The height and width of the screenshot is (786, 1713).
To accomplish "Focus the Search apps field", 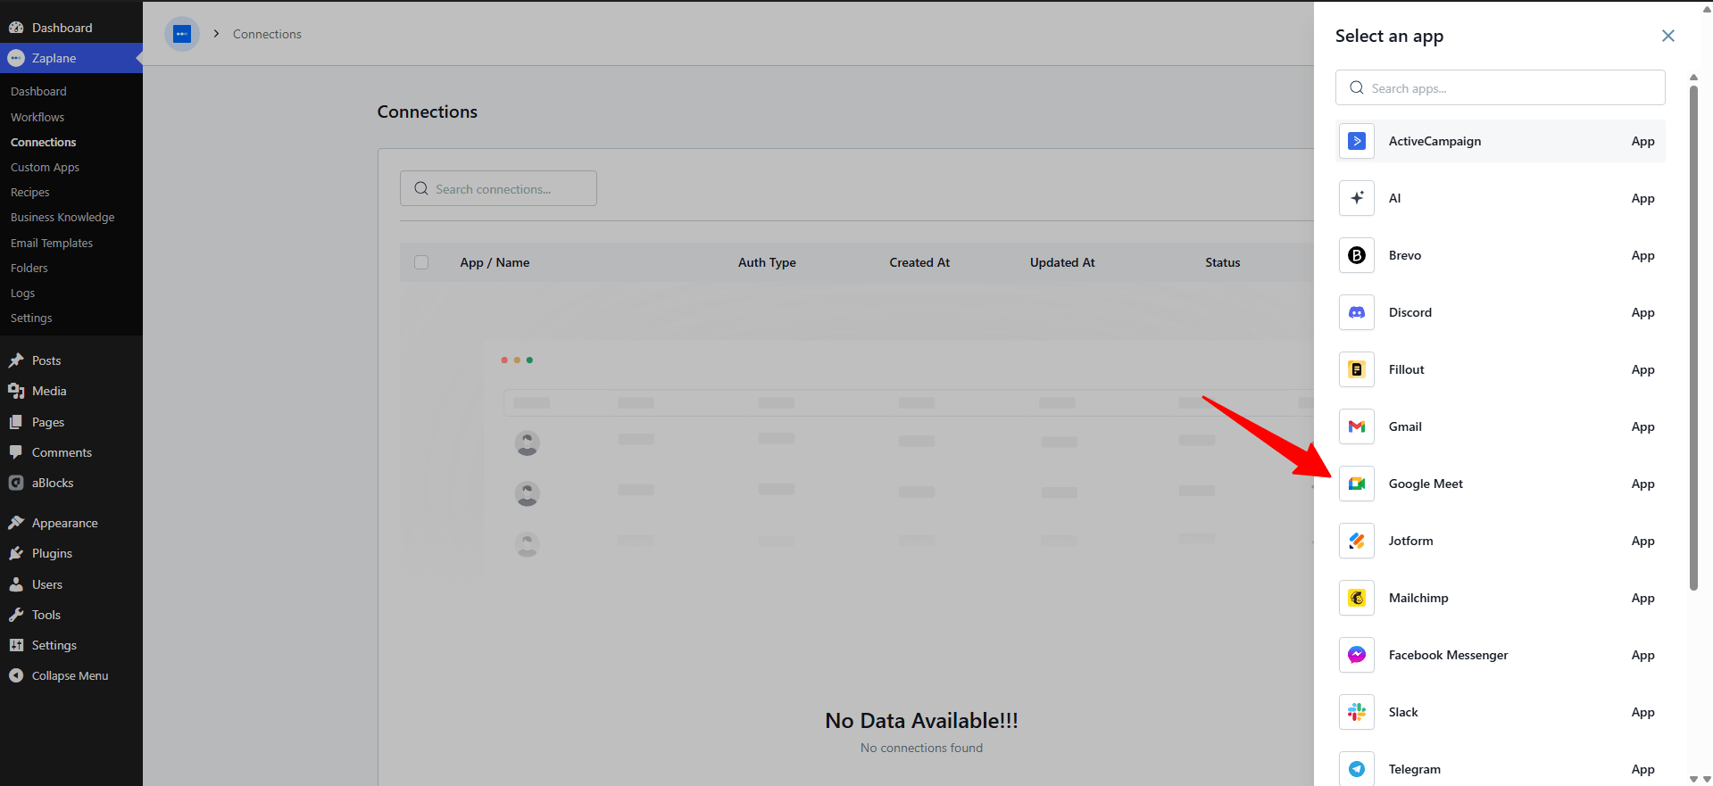I will pyautogui.click(x=1501, y=87).
